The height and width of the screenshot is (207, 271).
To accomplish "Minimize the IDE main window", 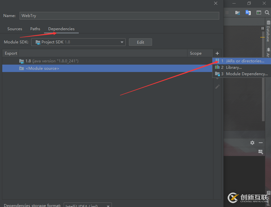I will pyautogui.click(x=234, y=3).
